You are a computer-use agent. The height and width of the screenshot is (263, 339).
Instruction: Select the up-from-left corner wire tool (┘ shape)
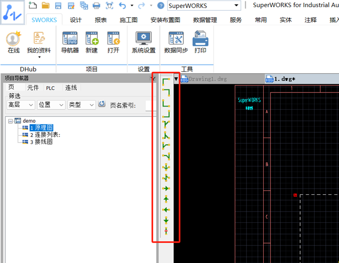click(166, 114)
